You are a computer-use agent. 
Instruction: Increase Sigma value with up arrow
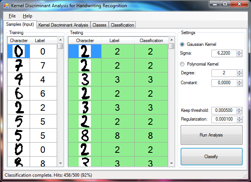[x=239, y=52]
